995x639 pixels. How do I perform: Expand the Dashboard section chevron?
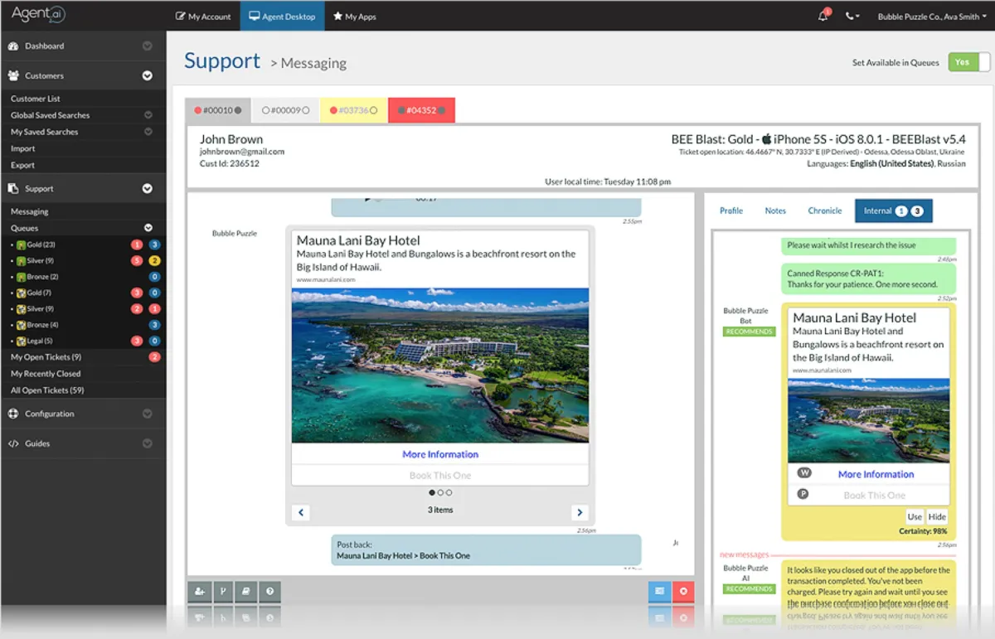(148, 46)
